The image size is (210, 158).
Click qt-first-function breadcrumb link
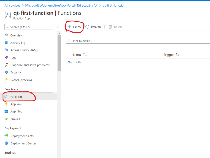(114, 6)
